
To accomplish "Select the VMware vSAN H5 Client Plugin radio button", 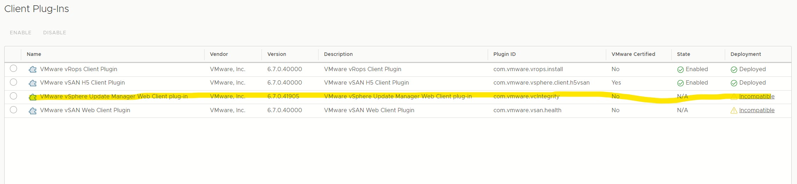I will (13, 82).
